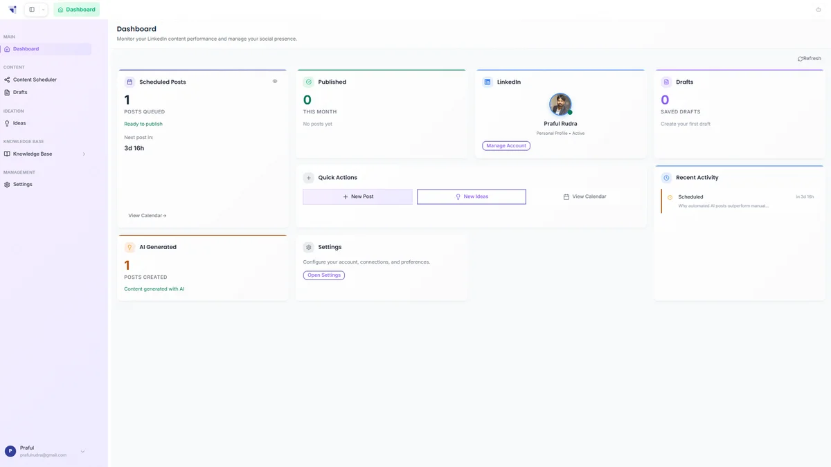Click the Manage Account button
Viewport: 831px width, 467px height.
tap(506, 145)
